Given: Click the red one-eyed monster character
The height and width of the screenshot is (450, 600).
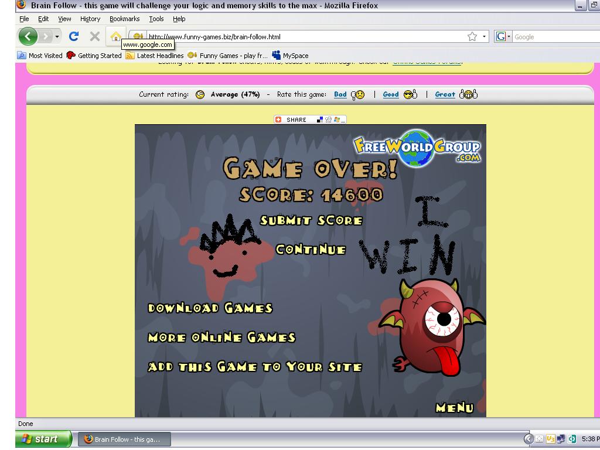Looking at the screenshot, I should [432, 326].
